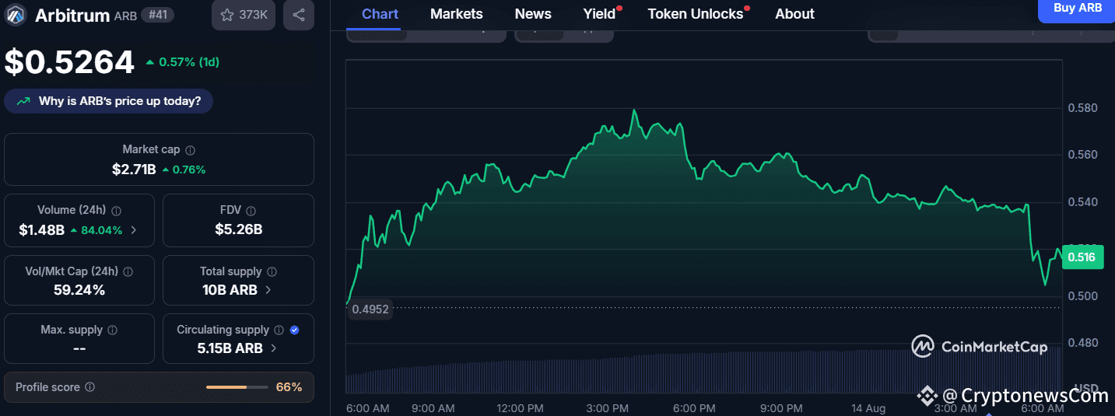The width and height of the screenshot is (1115, 416).
Task: Click Market cap info icon
Action: tap(191, 150)
